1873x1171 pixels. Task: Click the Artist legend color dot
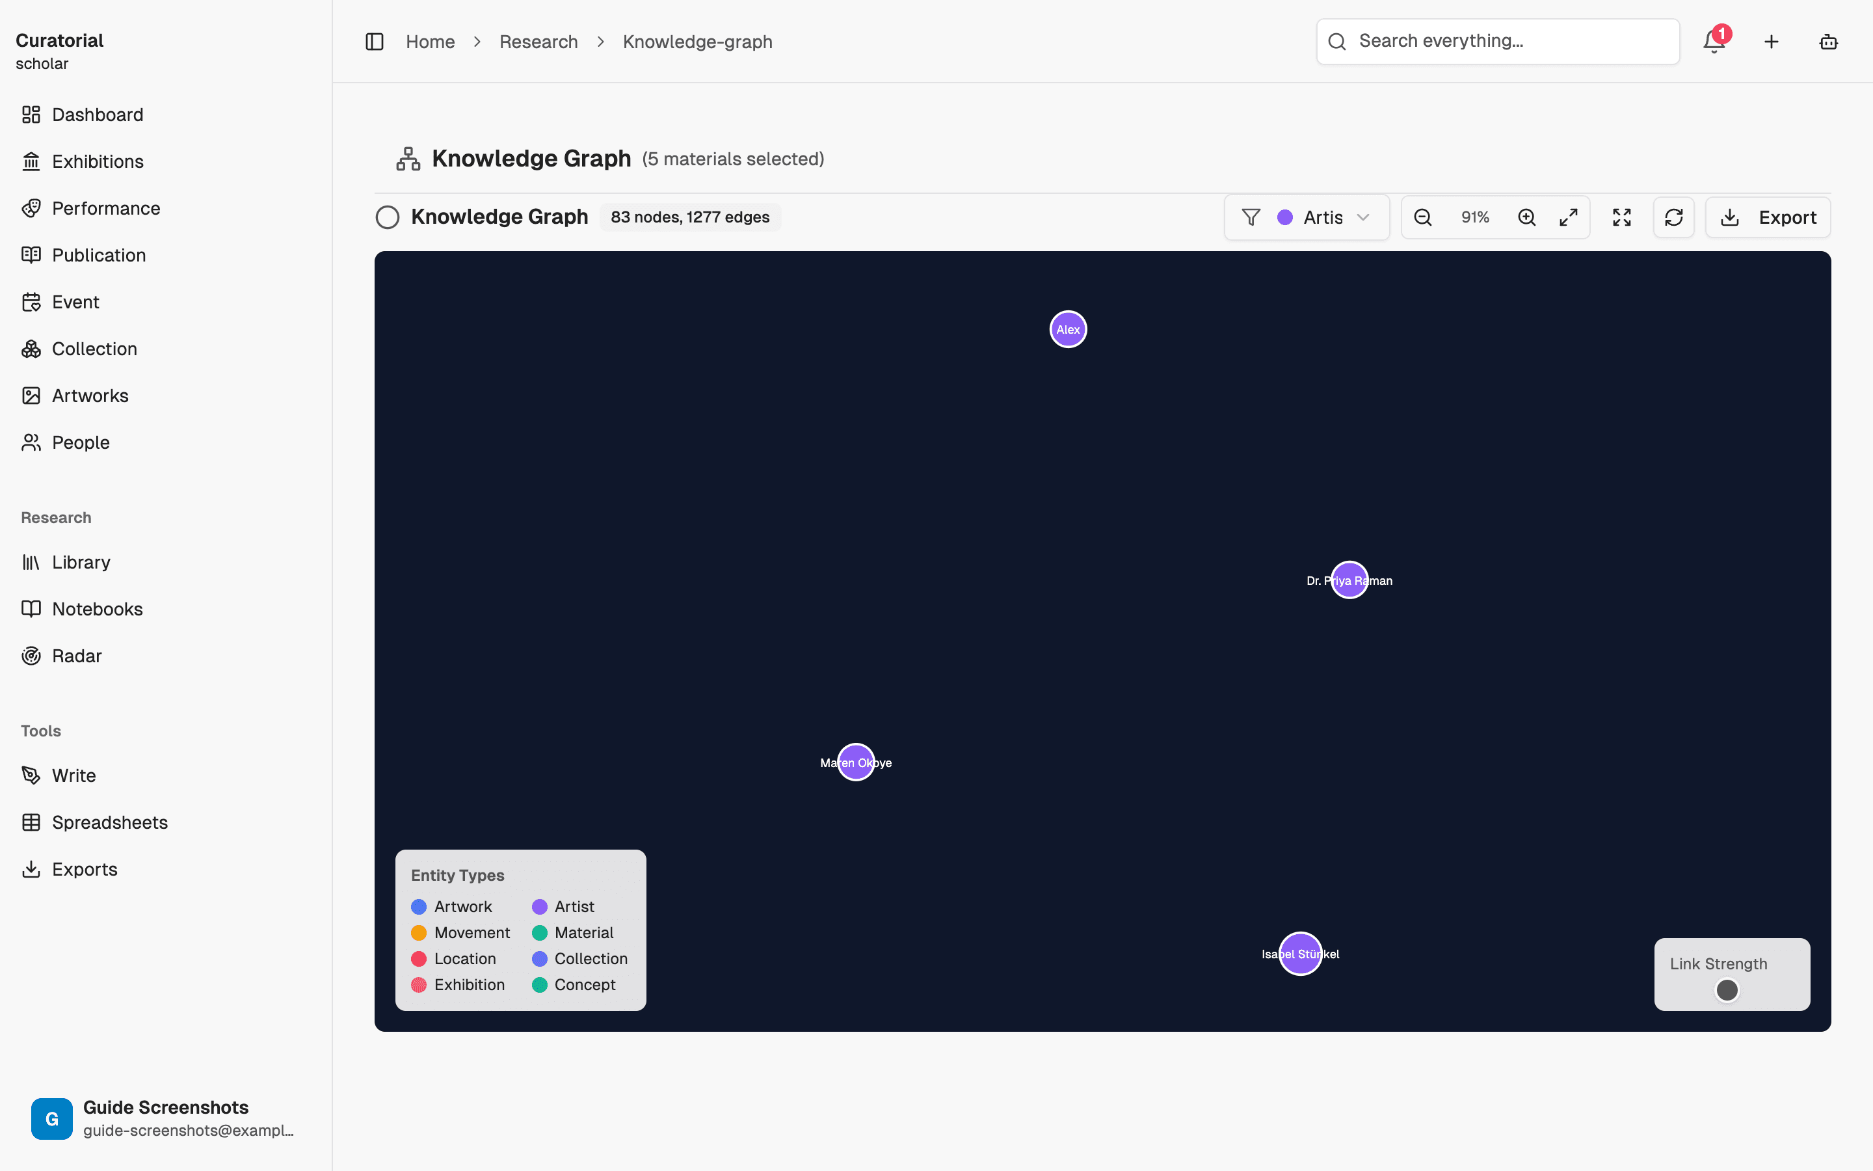[x=539, y=907]
